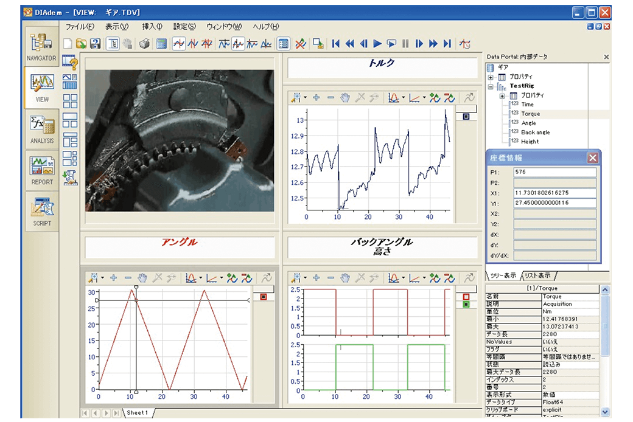
Task: Switch to the リスト表示 tab
Action: pyautogui.click(x=537, y=275)
